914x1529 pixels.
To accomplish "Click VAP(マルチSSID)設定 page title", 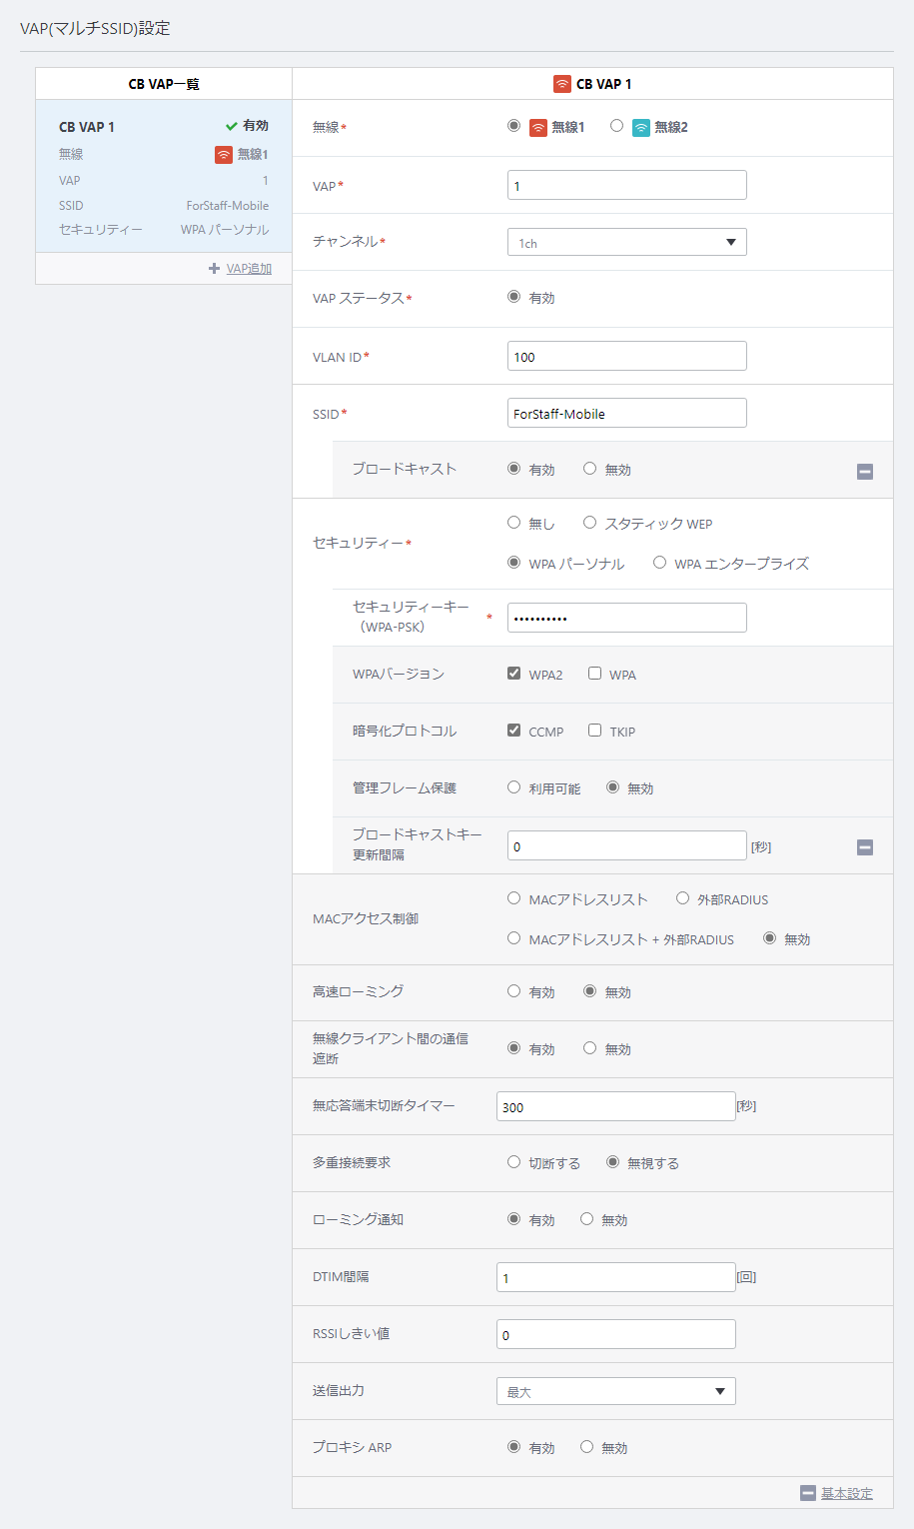I will point(95,28).
